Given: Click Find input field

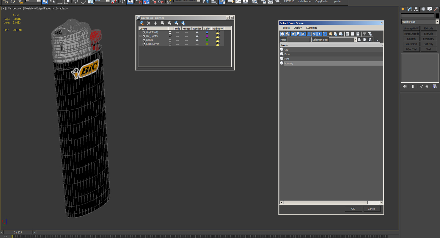Looking at the screenshot, I should tap(298, 40).
